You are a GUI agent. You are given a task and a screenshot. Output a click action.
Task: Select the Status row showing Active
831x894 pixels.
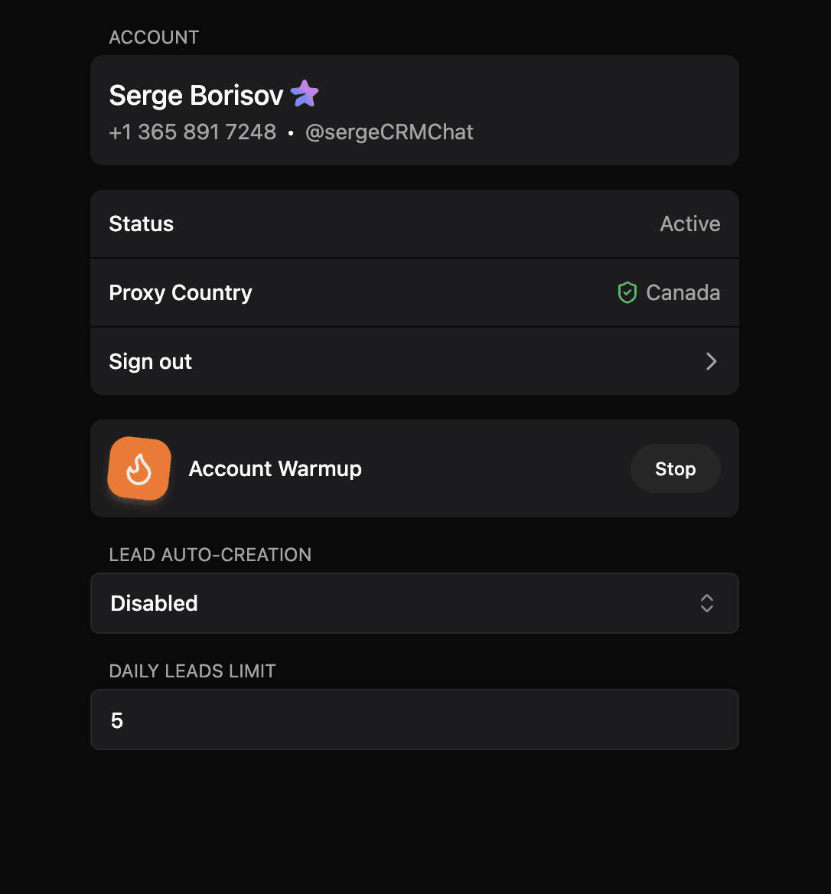pos(415,223)
